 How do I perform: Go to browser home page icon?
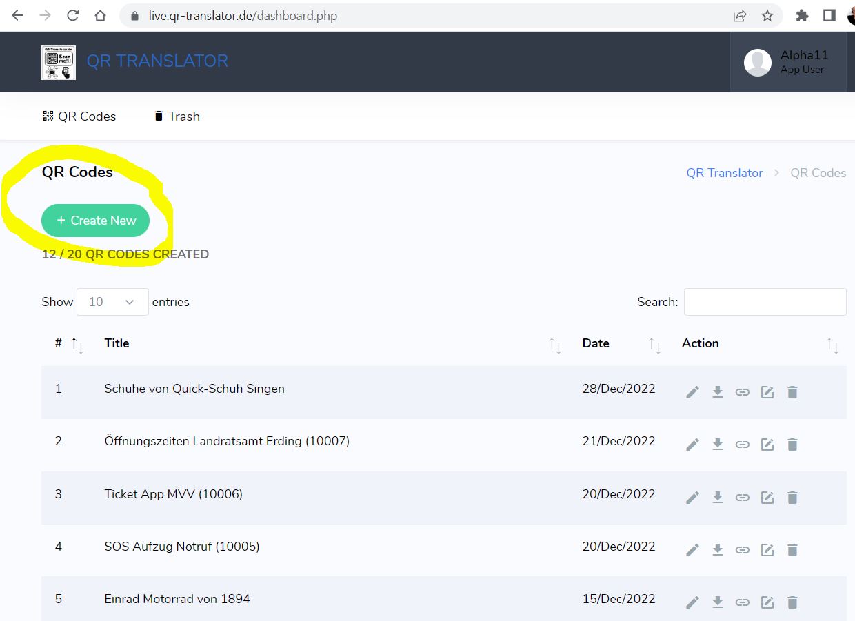point(101,15)
